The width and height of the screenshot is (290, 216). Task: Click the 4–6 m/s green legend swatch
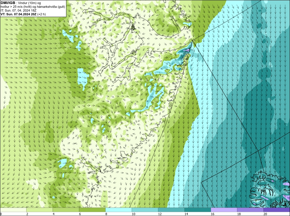66,210
